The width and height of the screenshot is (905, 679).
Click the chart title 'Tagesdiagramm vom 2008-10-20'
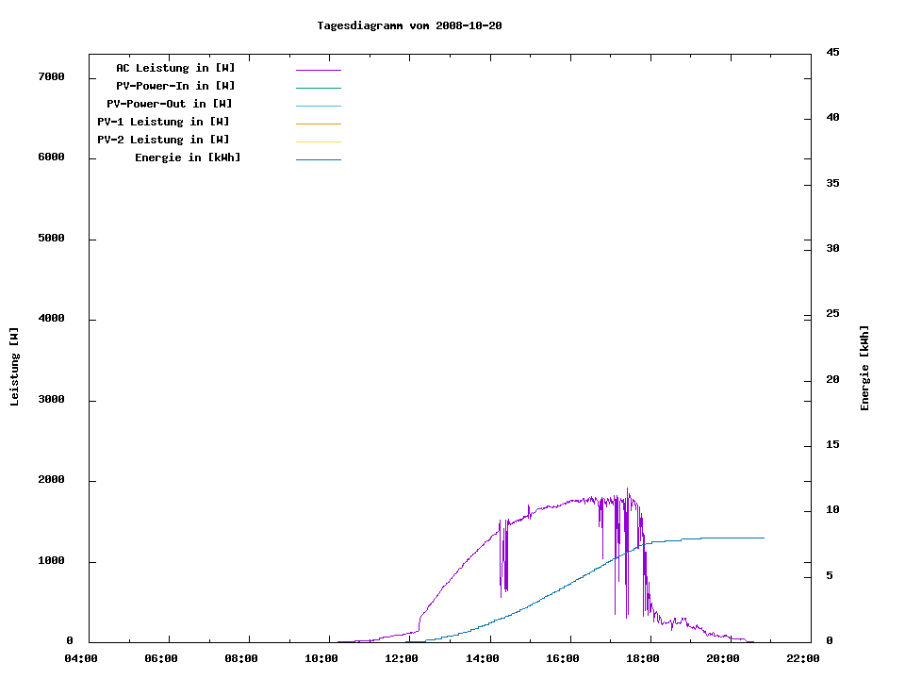[409, 25]
